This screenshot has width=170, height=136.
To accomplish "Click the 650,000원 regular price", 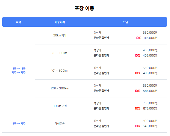I will (150, 86).
